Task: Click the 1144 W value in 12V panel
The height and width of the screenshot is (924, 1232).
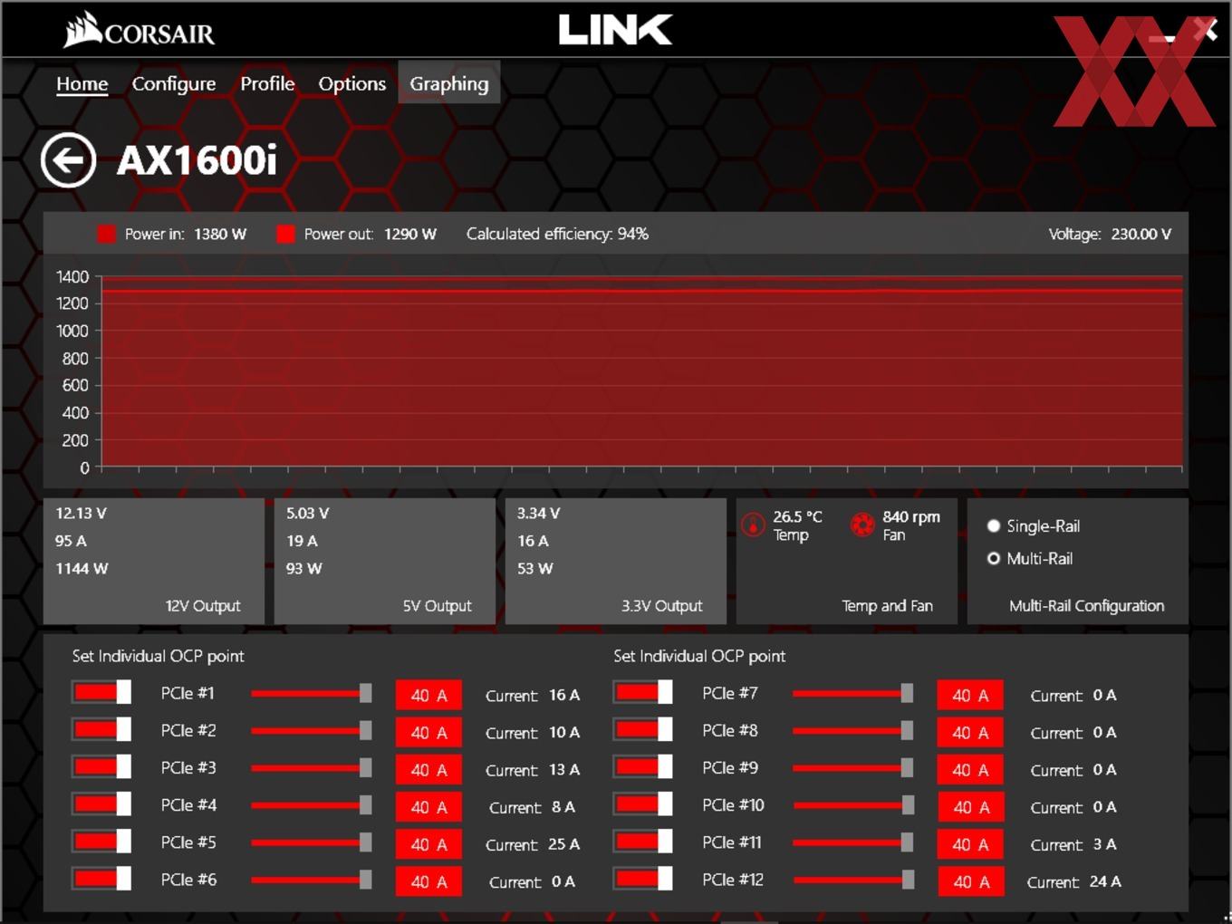Action: point(82,569)
